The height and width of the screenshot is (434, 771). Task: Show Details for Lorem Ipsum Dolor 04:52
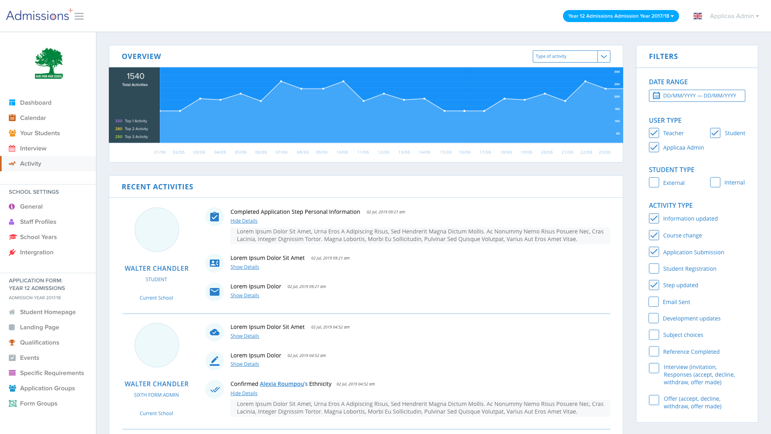coord(245,364)
